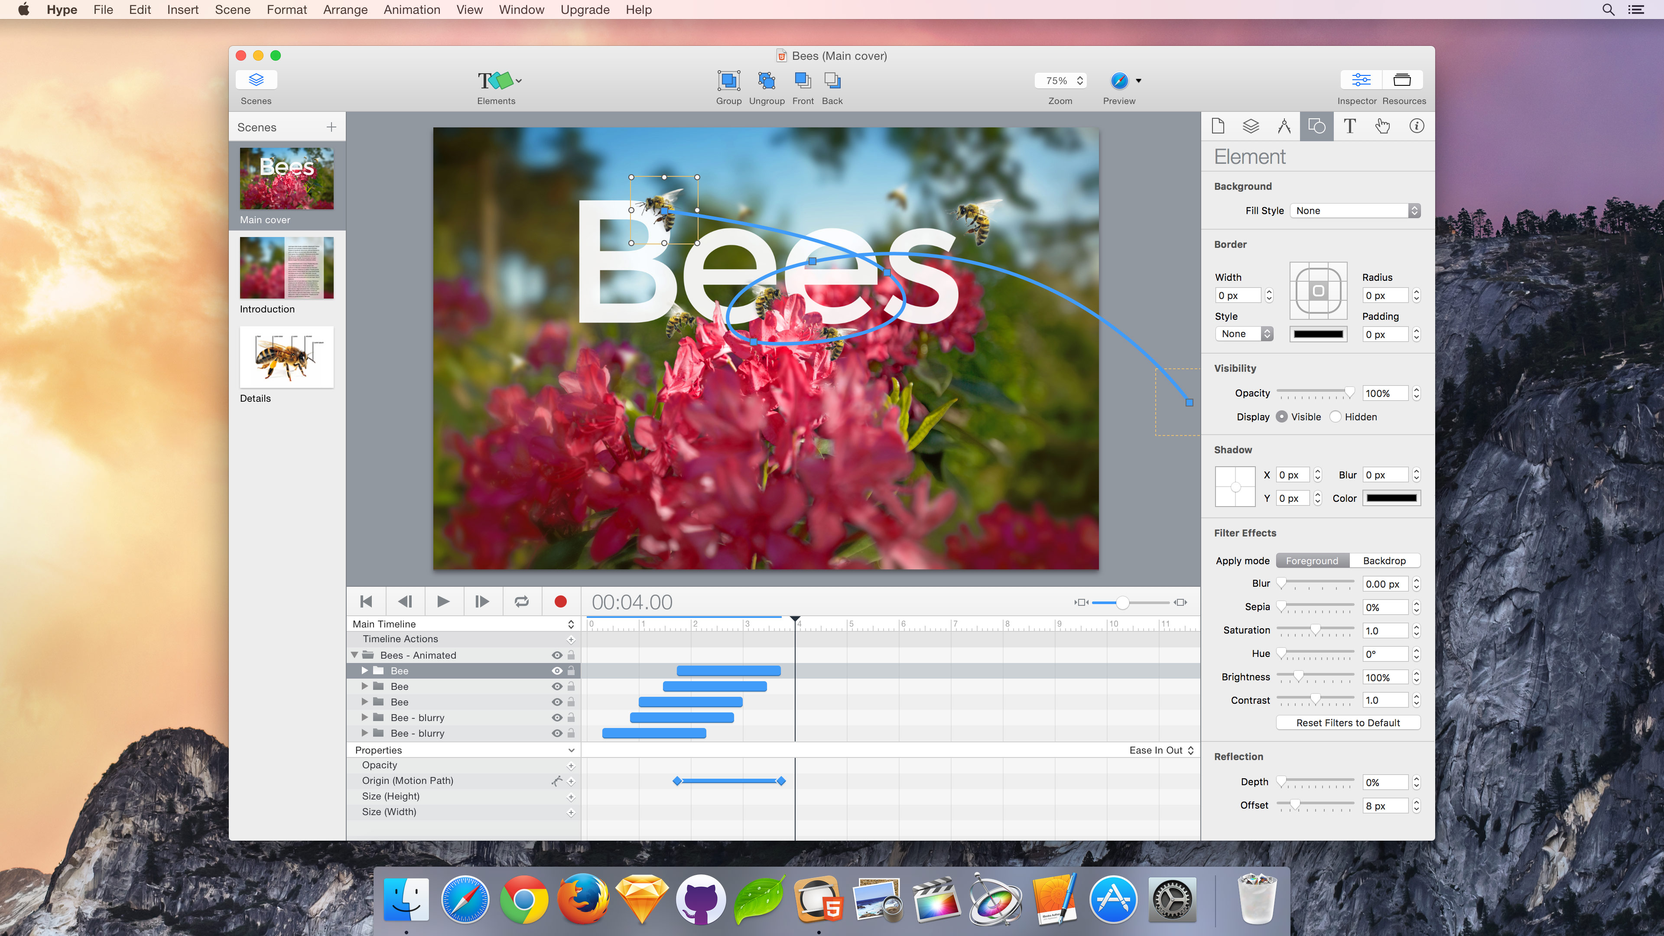This screenshot has height=936, width=1664.
Task: Open the Actions (hand) inspector tab
Action: tap(1382, 126)
